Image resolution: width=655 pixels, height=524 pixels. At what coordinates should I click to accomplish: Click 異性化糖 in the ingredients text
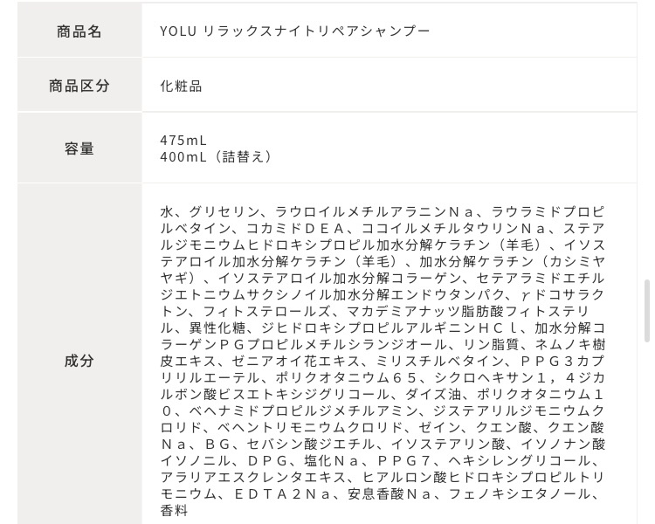[x=217, y=327]
